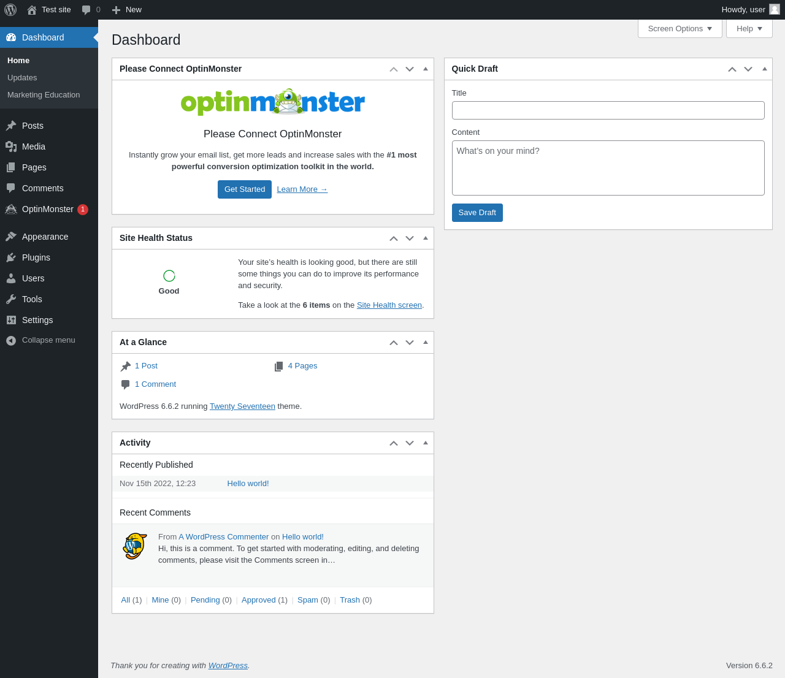Click the Appearance paintbrush icon
785x678 pixels.
[11, 237]
